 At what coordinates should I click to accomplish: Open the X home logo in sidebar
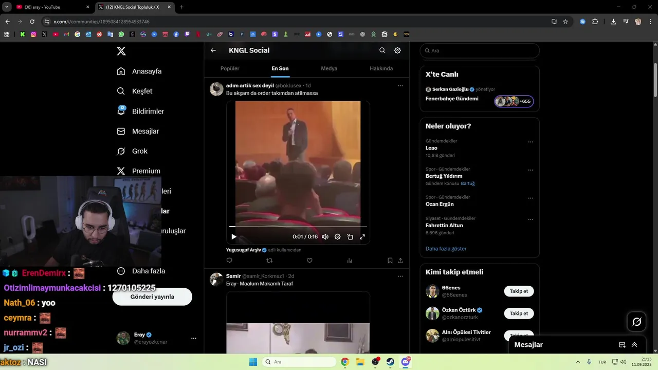(x=121, y=51)
